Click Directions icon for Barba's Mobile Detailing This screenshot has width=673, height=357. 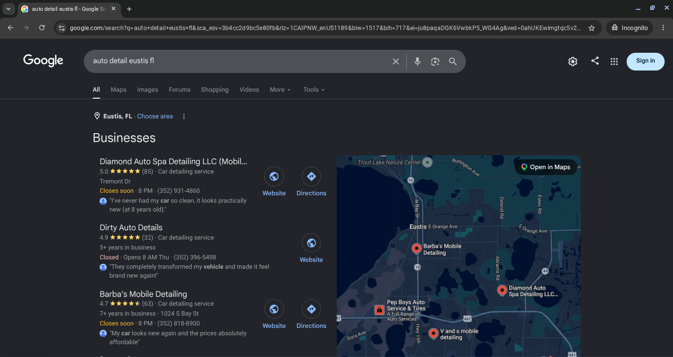(x=311, y=309)
